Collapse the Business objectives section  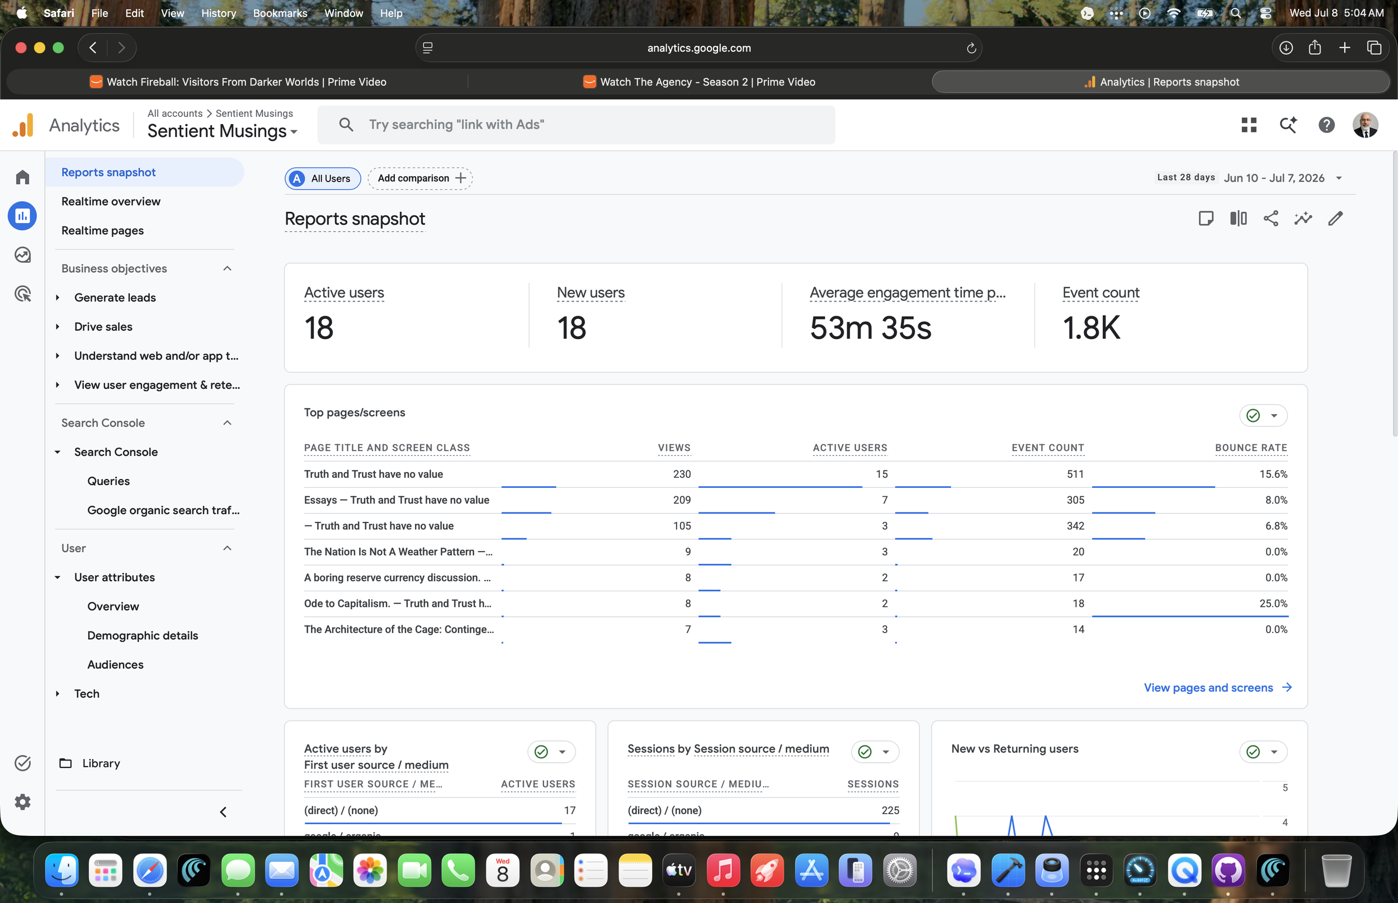tap(227, 269)
